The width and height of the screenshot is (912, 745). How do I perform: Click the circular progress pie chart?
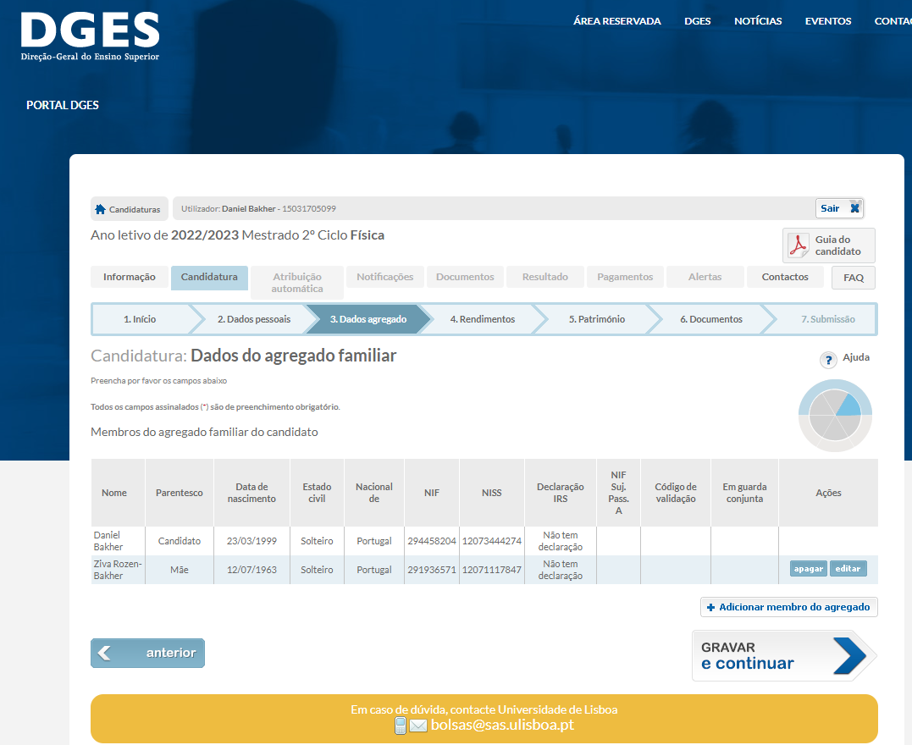[835, 415]
